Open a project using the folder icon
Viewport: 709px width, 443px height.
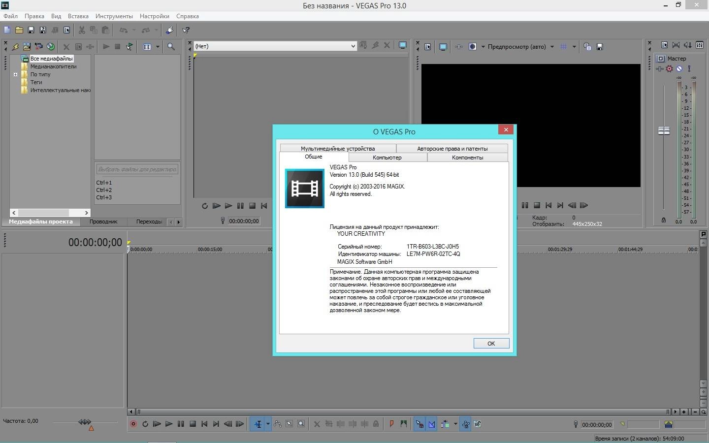pyautogui.click(x=19, y=30)
